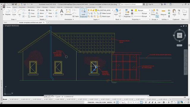Open the Insert ribbon tab
The height and width of the screenshot is (107, 190).
pos(15,7)
